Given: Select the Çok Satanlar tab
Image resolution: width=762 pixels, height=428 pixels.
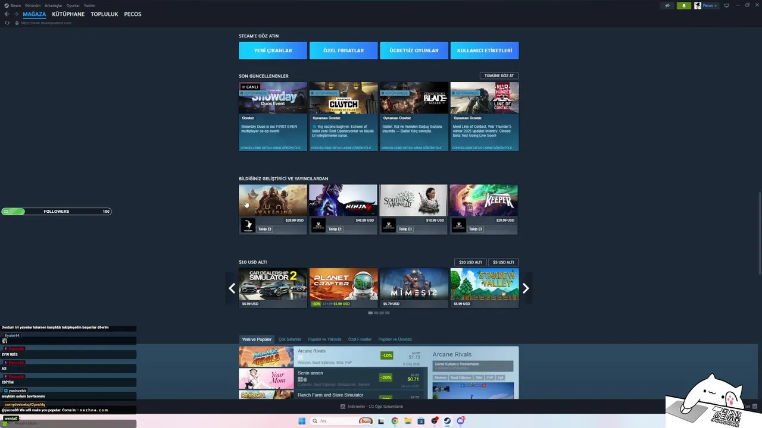Looking at the screenshot, I should tap(290, 339).
